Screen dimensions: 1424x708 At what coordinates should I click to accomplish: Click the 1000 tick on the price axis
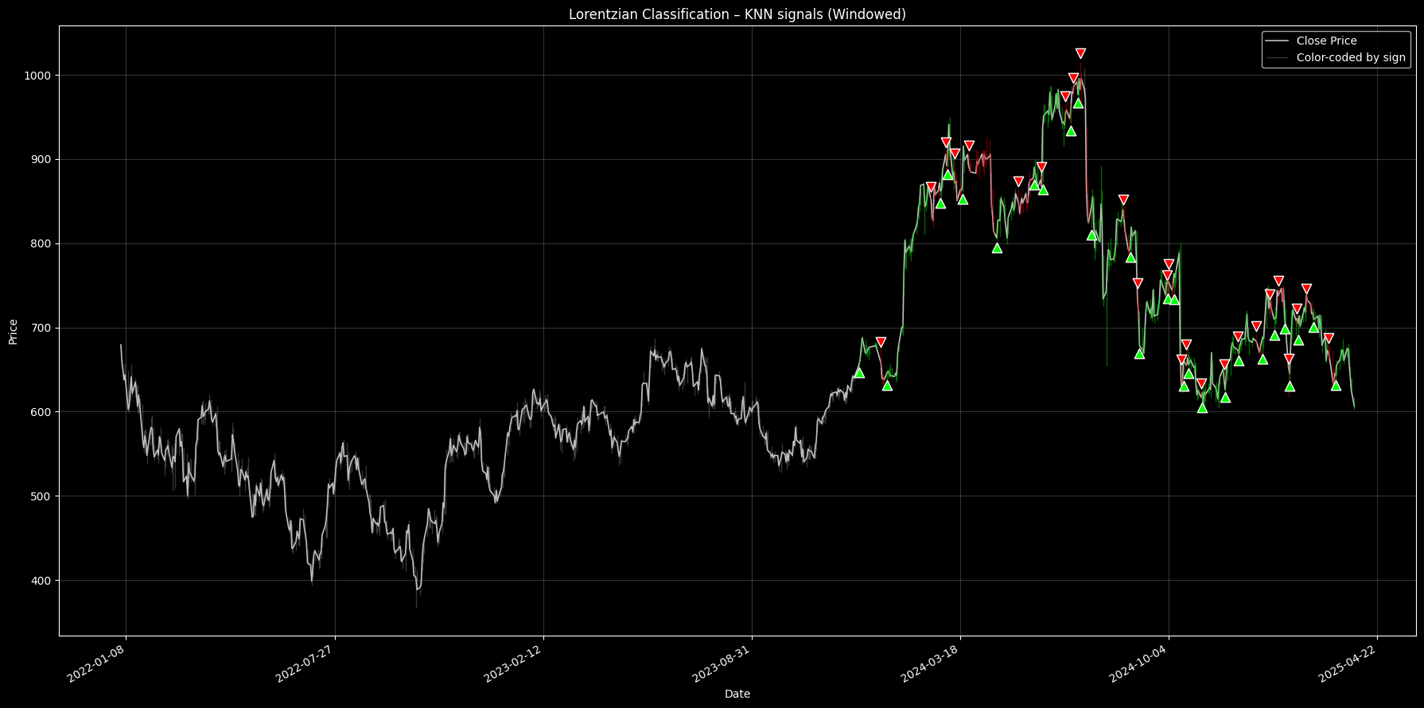(39, 76)
